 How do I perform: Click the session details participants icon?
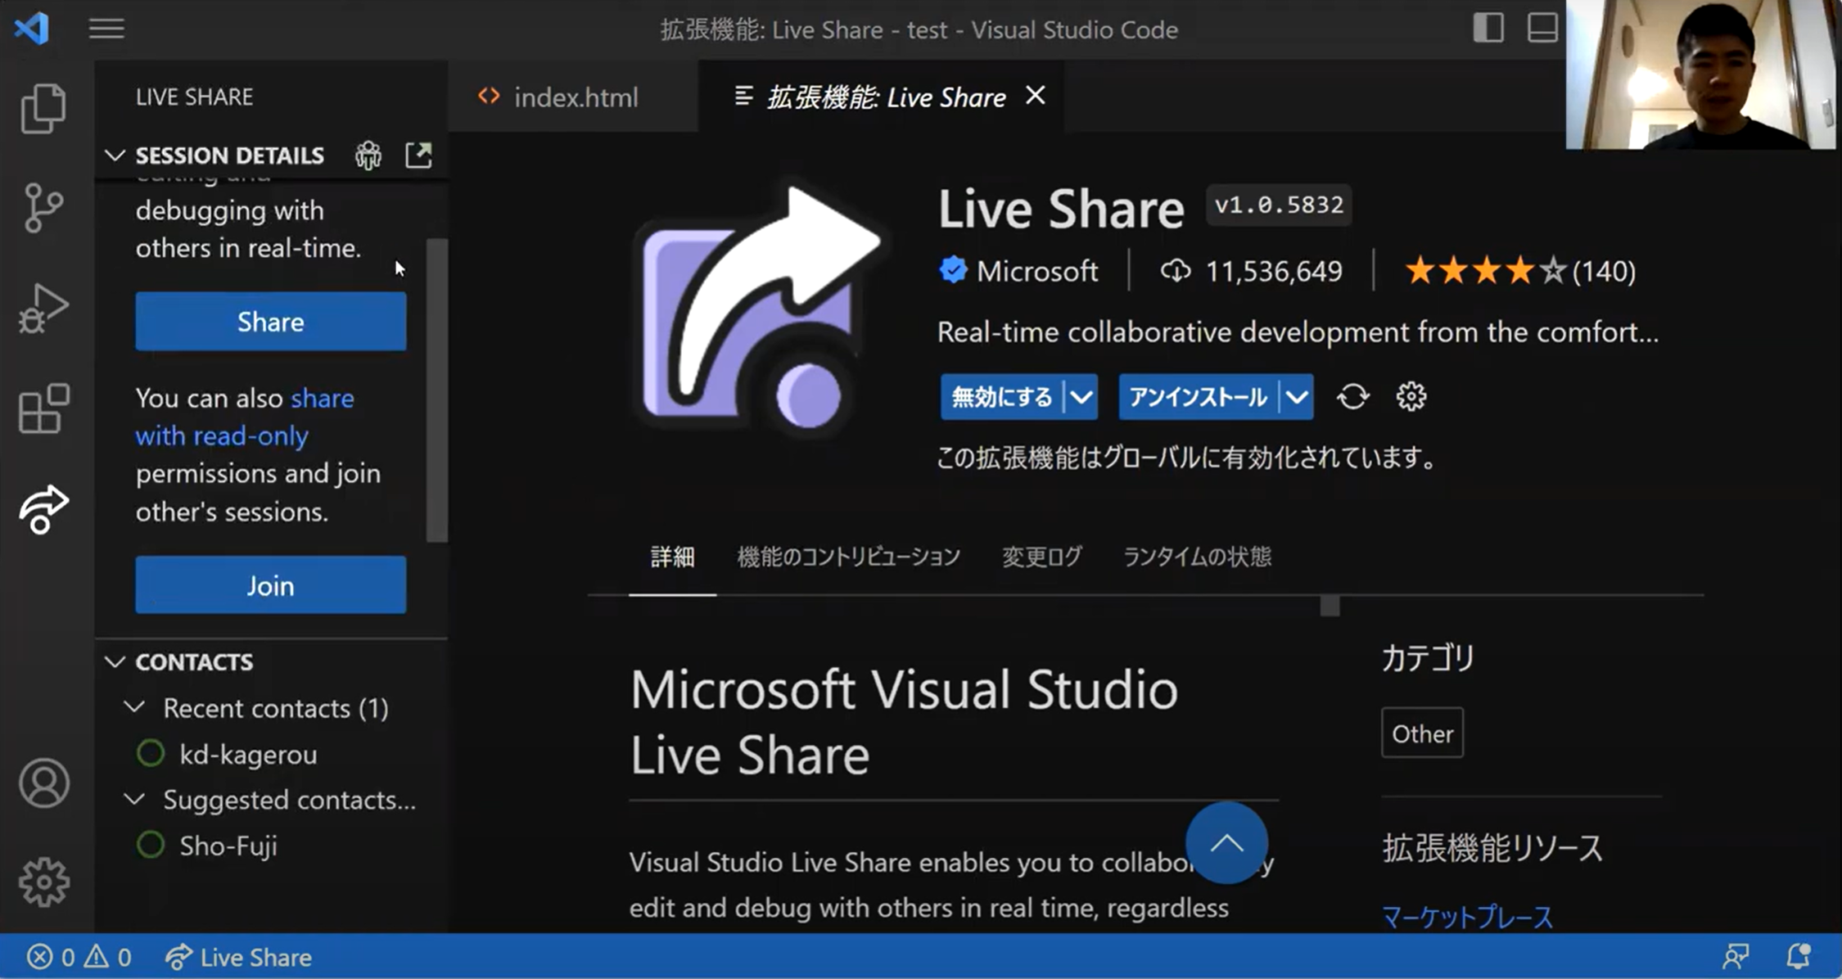pyautogui.click(x=368, y=155)
